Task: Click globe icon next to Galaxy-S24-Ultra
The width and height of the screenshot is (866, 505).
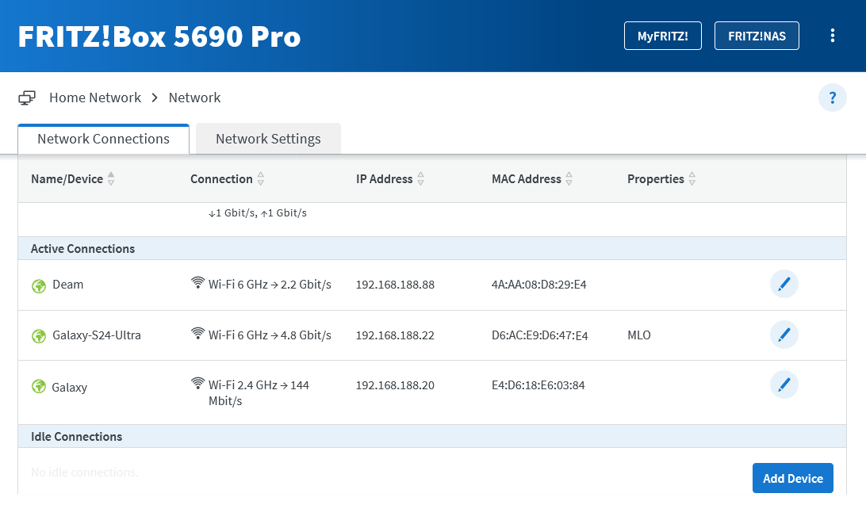Action: 38,336
